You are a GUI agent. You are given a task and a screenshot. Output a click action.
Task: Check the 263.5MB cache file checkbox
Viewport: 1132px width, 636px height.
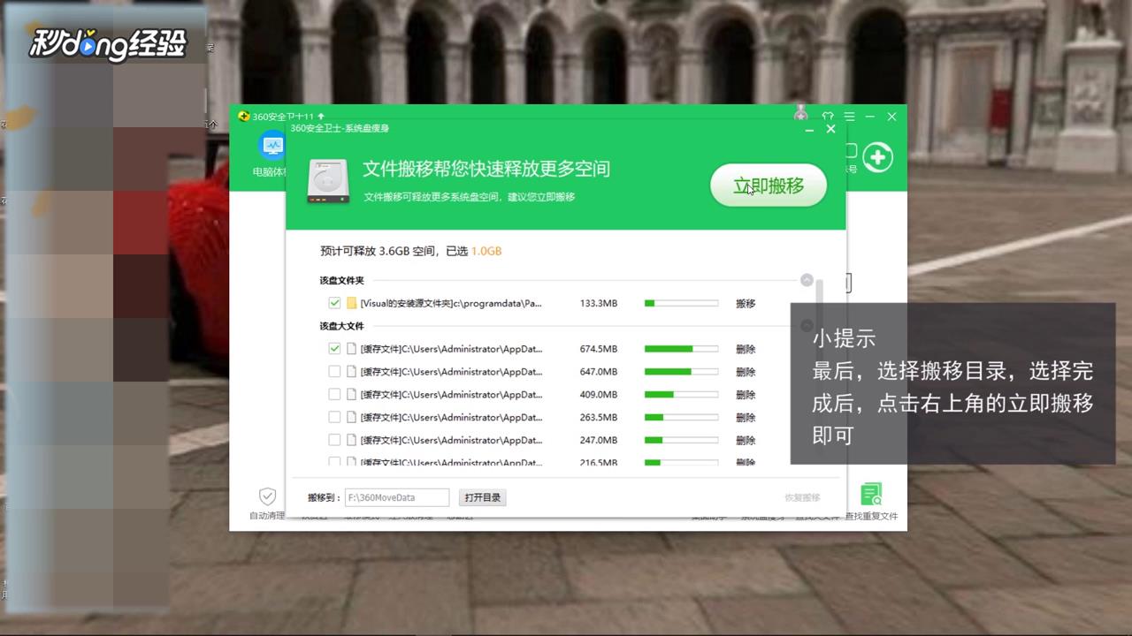(x=334, y=417)
